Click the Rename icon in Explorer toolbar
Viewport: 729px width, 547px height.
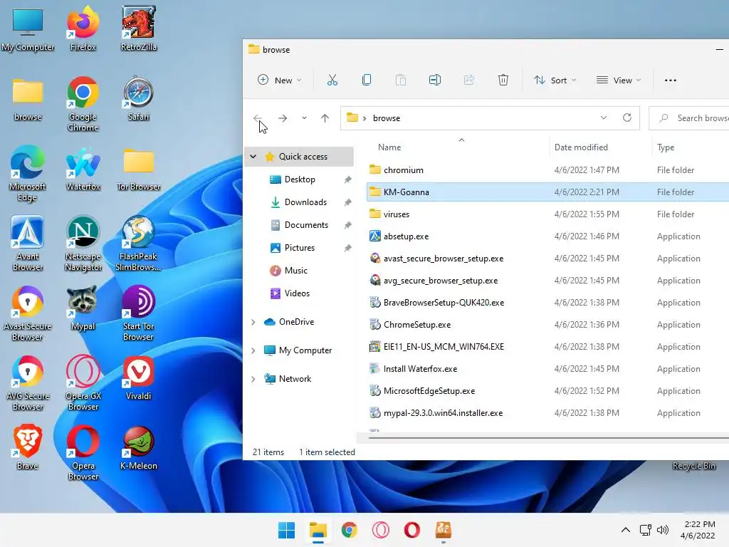(435, 80)
